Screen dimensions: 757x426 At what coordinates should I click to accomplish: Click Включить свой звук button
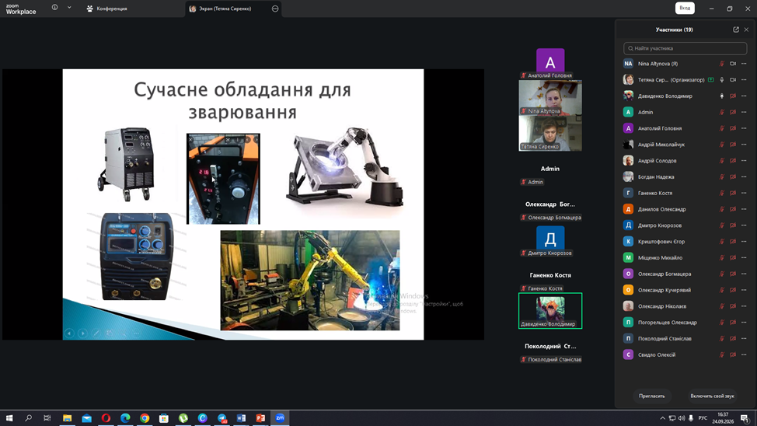coord(712,396)
